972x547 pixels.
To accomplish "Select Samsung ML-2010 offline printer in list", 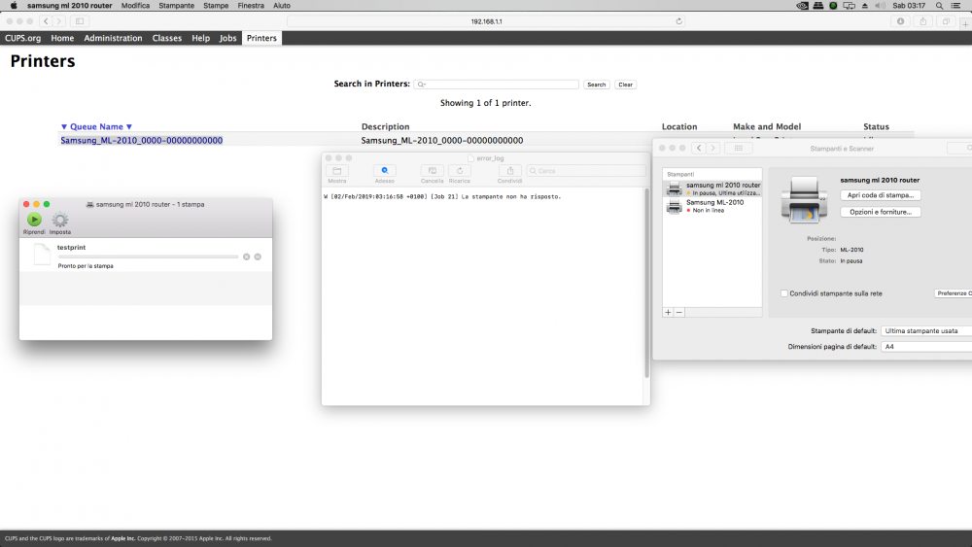I will pos(712,206).
